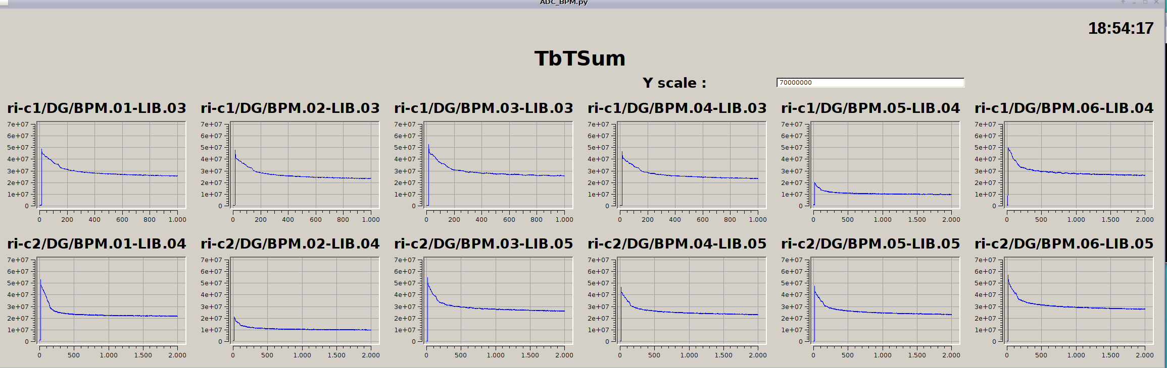Screen dimensions: 1167x368
Task: Select the ri-c1/DG/BPM.06-LIB.04 chart
Action: (x=1079, y=165)
